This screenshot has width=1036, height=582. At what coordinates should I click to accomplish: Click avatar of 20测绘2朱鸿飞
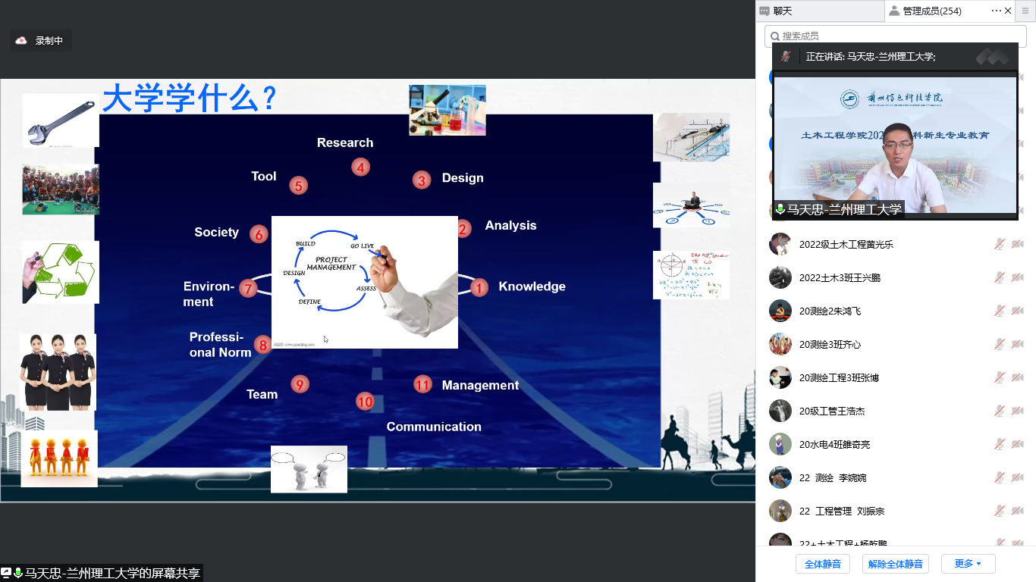(x=780, y=311)
